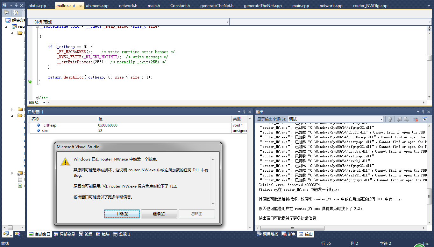Click the size variable icon in Autos
The image size is (434, 247).
tap(39, 131)
